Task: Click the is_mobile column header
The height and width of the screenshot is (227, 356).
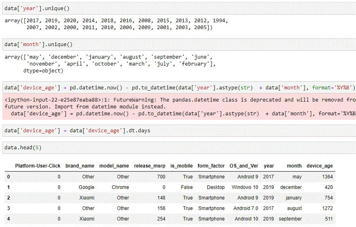Action: click(x=182, y=166)
